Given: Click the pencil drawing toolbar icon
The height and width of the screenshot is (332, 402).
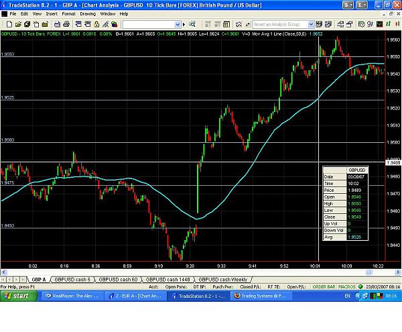Looking at the screenshot, I should point(105,24).
